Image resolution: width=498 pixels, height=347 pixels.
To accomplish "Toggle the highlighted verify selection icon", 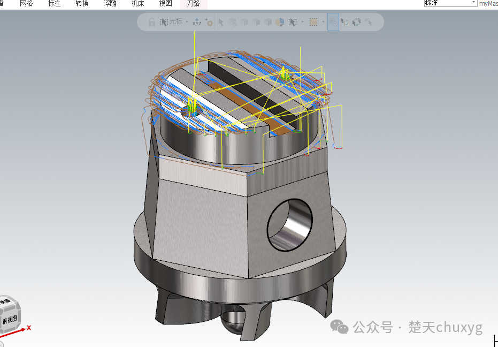I will [333, 22].
